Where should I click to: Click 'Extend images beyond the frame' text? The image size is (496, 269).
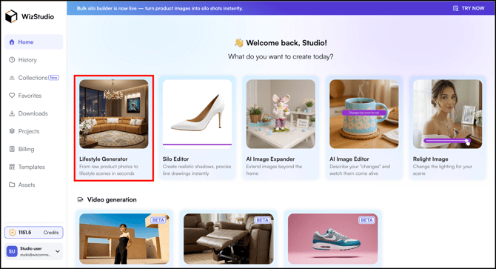(x=274, y=170)
